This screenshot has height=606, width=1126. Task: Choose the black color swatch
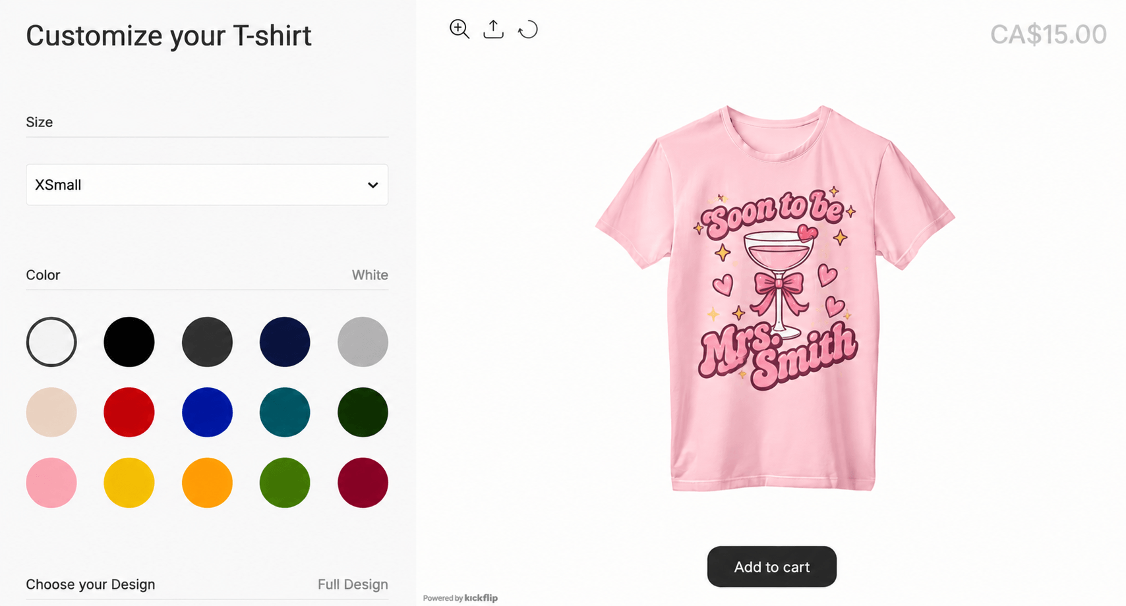[129, 342]
